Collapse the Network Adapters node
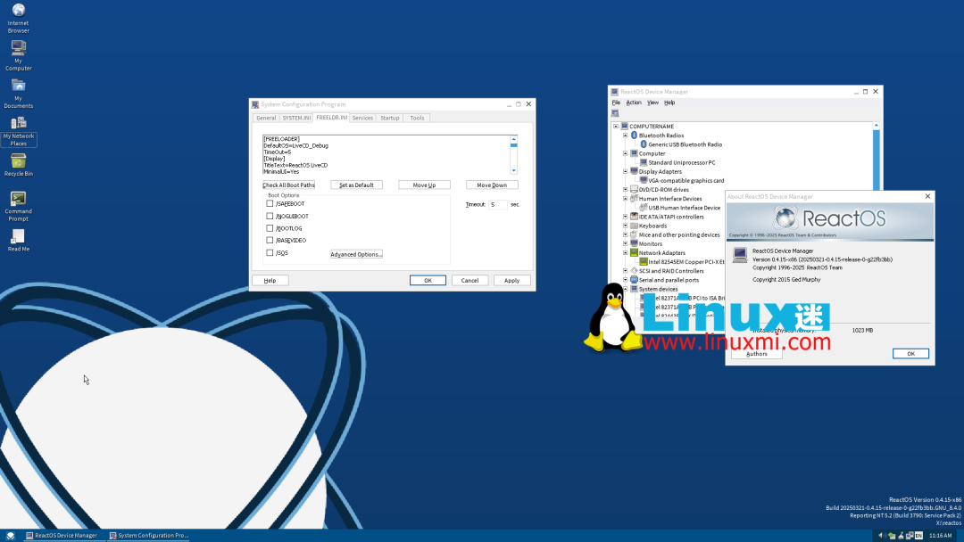This screenshot has width=964, height=542. pyautogui.click(x=625, y=252)
